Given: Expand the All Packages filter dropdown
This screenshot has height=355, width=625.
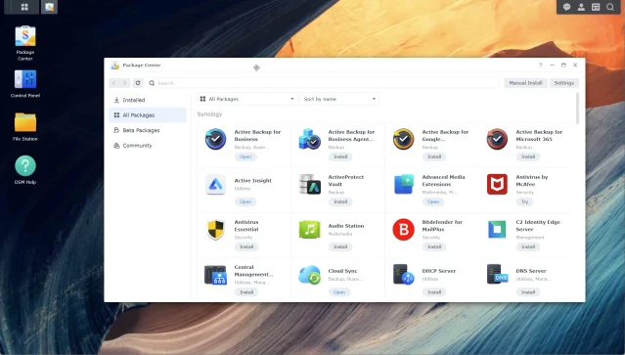Looking at the screenshot, I should [x=247, y=99].
